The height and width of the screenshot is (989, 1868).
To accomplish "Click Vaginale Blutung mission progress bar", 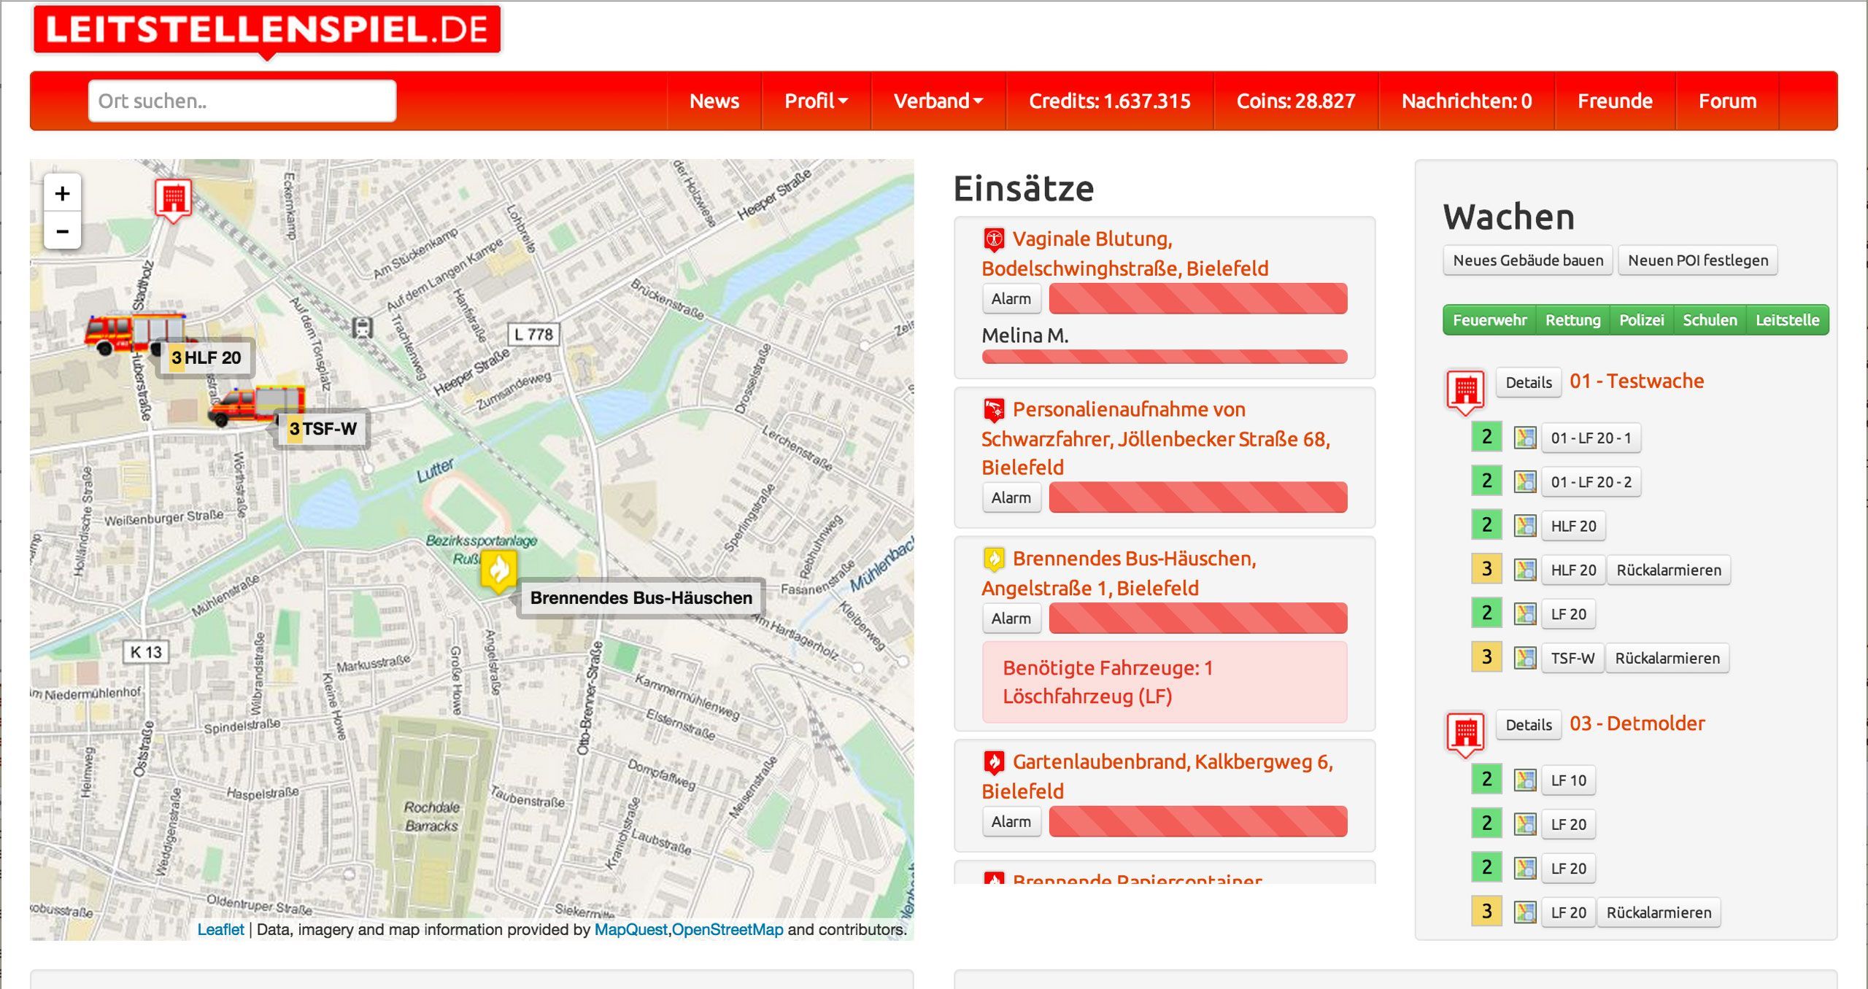I will [x=1198, y=299].
